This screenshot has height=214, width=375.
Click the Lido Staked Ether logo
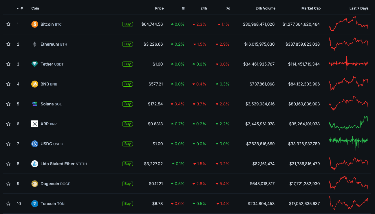click(x=35, y=164)
